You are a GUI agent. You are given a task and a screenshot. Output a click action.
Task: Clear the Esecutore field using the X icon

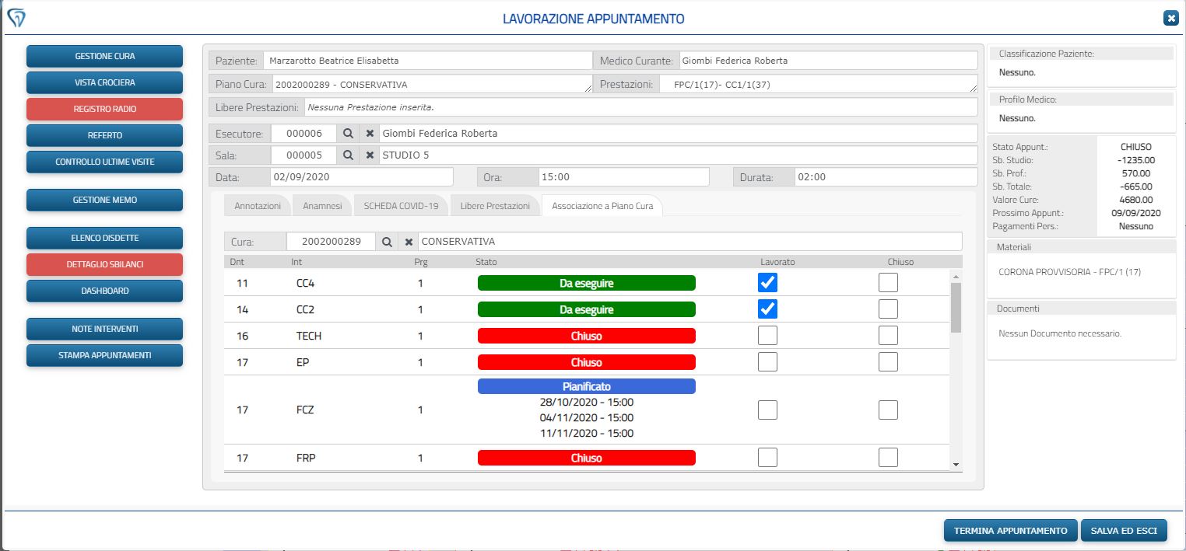370,133
